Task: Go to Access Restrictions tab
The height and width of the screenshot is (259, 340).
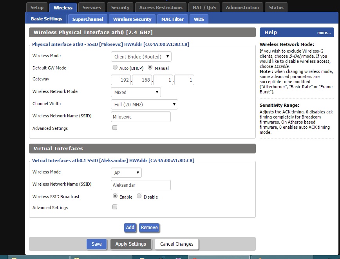Action: [x=161, y=7]
